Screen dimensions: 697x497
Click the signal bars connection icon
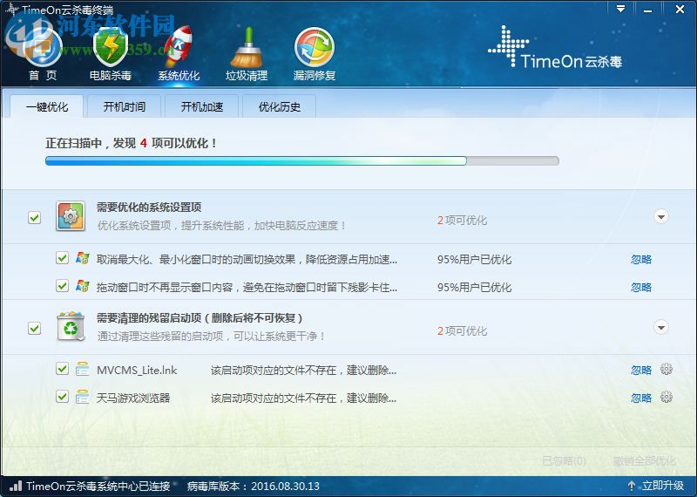16,486
